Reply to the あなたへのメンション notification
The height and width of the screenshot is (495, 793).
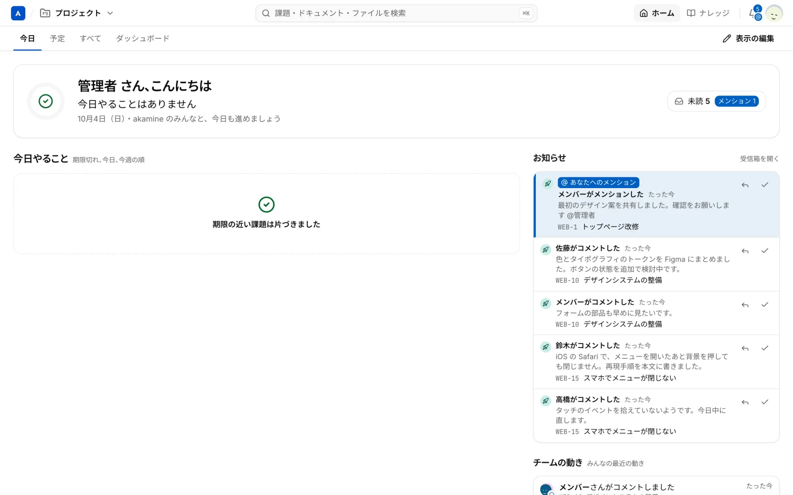[x=745, y=185]
